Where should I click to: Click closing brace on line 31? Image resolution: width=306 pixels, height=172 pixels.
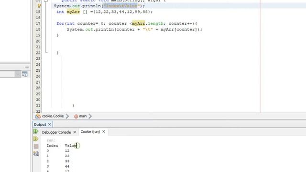point(73,106)
